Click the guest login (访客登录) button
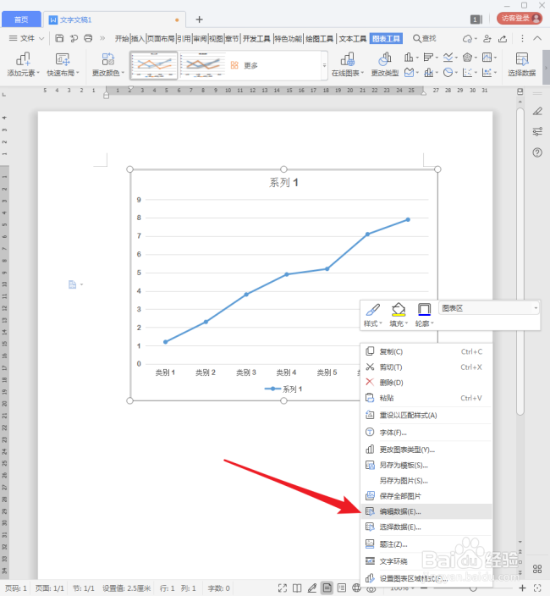The image size is (550, 596). [x=520, y=19]
